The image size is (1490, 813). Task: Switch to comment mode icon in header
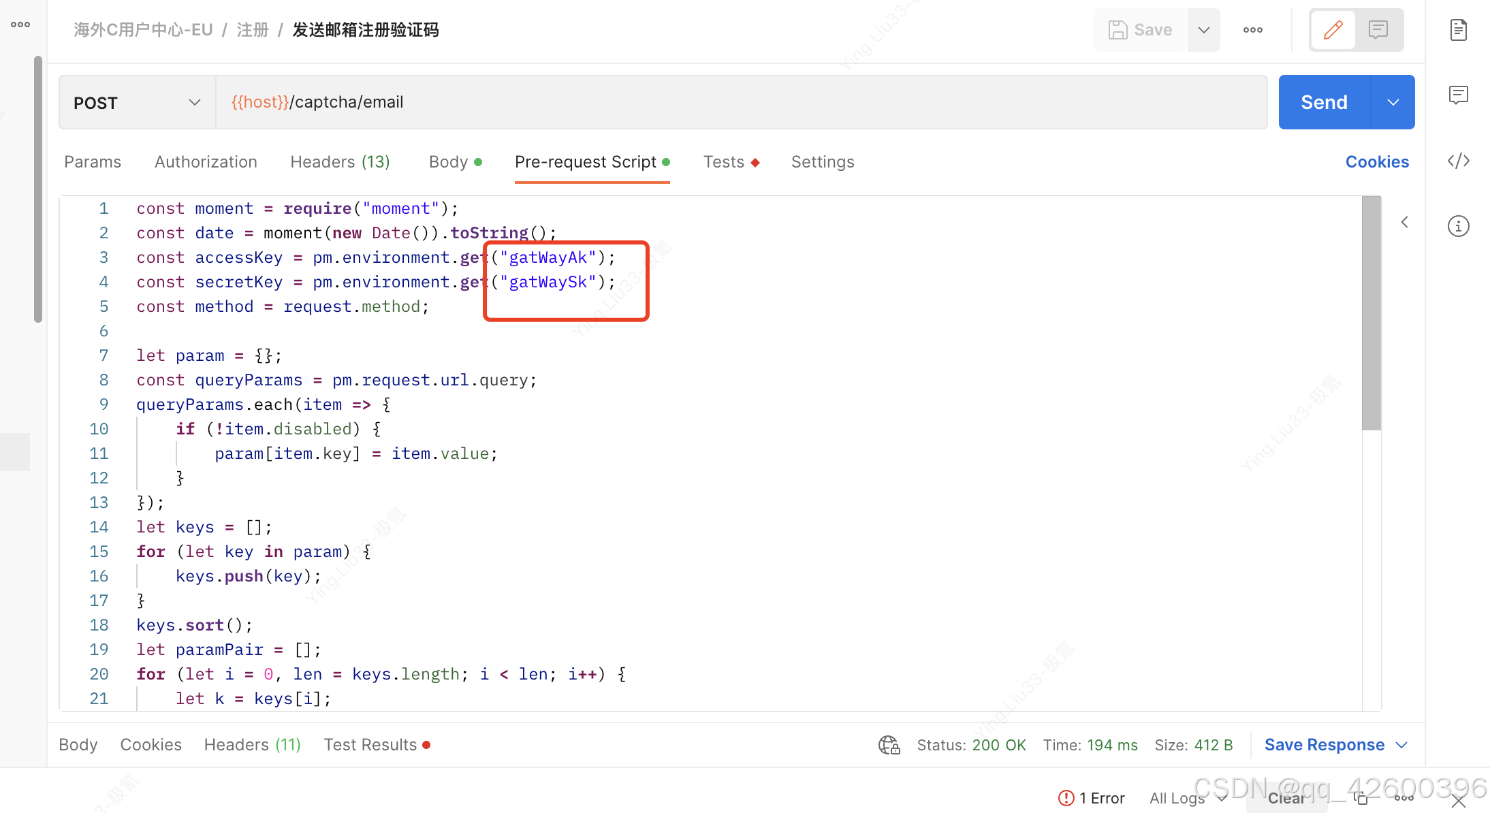[x=1378, y=30]
